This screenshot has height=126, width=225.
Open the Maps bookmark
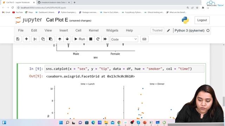click(x=29, y=13)
